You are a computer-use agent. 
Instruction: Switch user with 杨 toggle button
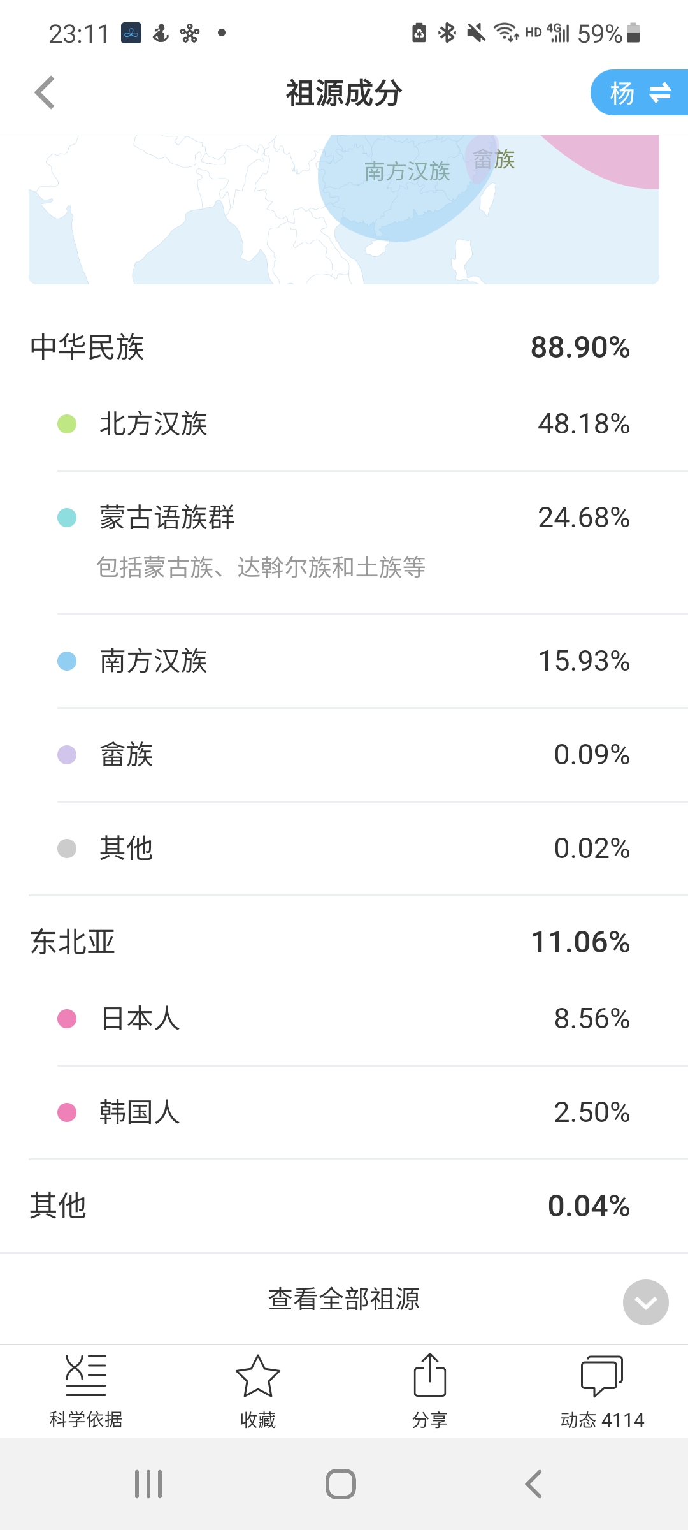(x=639, y=93)
